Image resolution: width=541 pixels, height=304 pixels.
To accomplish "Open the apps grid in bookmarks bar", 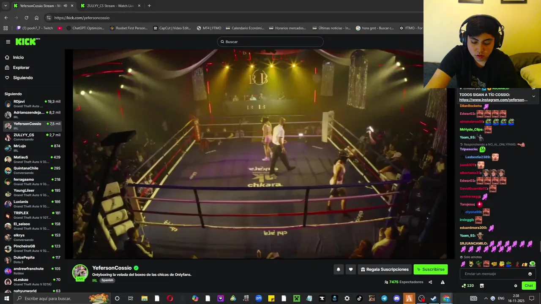I will [5, 28].
